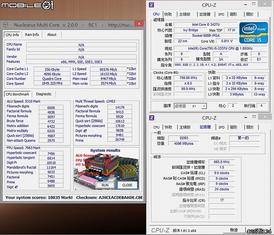Click the Intel Core i5 badge image
Viewport: 274px width, 235px height.
click(253, 33)
